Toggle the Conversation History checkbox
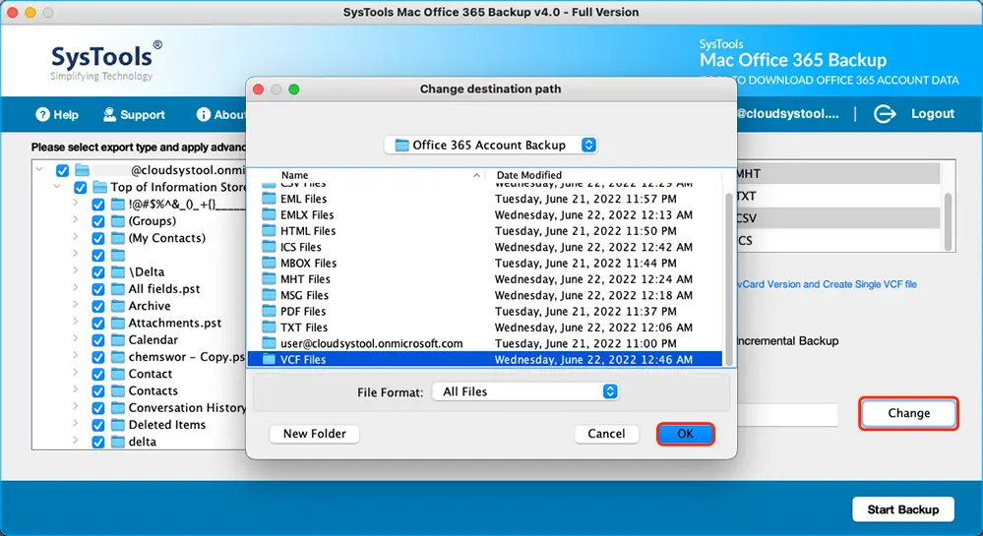This screenshot has width=983, height=536. pyautogui.click(x=97, y=407)
